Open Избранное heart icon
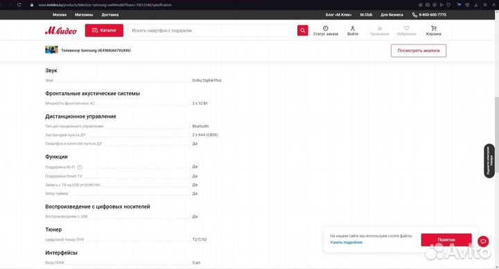The image size is (499, 269). 407,28
